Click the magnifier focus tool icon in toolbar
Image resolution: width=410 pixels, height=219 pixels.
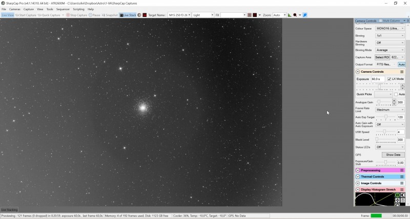[295, 15]
